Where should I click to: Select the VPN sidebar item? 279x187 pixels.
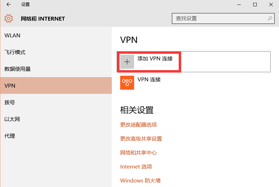[x=10, y=86]
